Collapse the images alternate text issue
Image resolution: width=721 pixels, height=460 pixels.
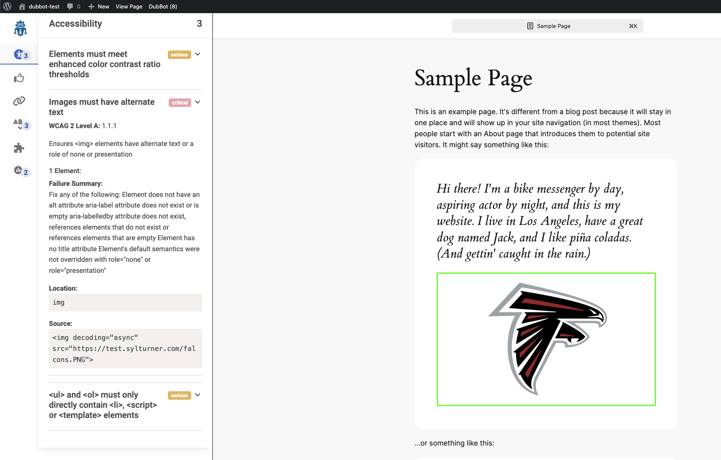(197, 102)
